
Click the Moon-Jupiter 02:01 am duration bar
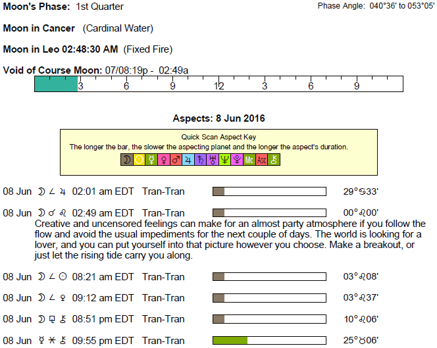click(x=269, y=192)
